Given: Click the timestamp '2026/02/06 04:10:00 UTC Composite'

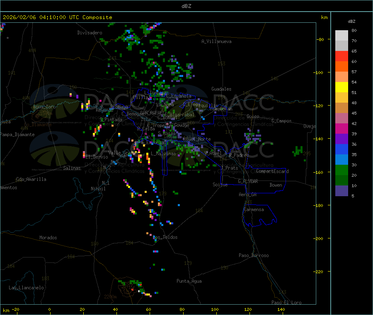Looking at the screenshot, I should click(x=57, y=17).
